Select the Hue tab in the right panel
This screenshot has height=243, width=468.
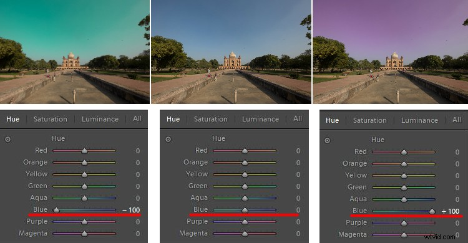click(332, 120)
